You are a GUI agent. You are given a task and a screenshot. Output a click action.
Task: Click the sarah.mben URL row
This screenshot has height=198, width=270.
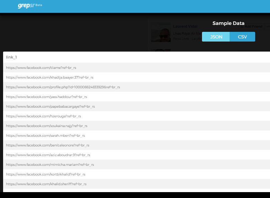136,135
